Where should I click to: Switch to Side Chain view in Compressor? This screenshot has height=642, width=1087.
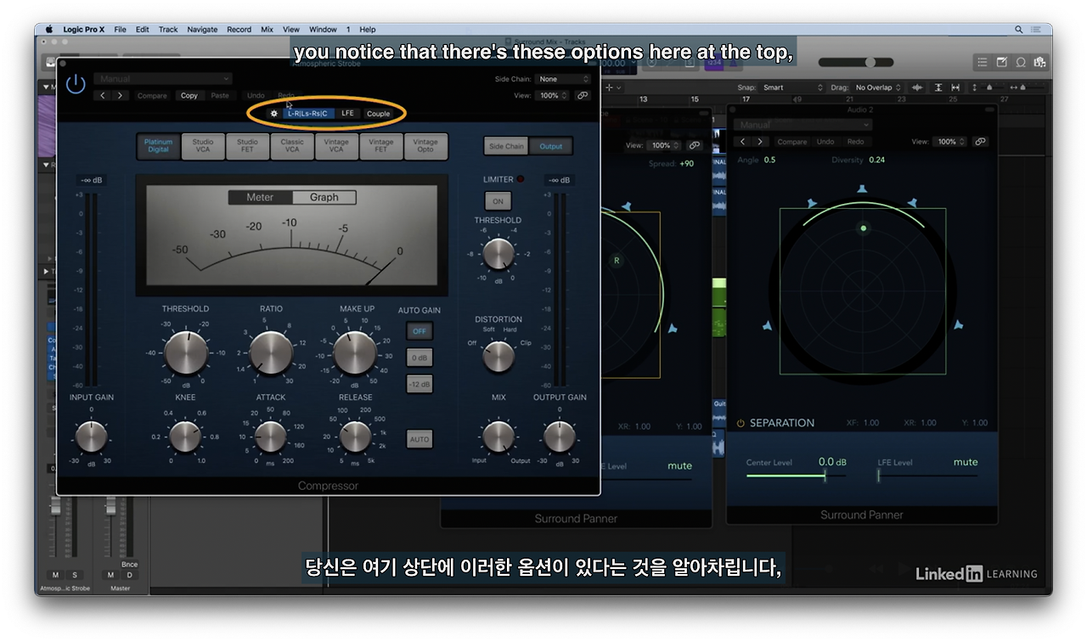(506, 146)
